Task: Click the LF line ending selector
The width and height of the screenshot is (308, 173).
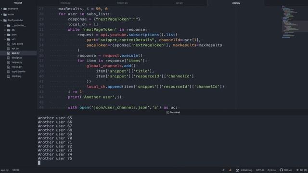Action: [x=223, y=170]
